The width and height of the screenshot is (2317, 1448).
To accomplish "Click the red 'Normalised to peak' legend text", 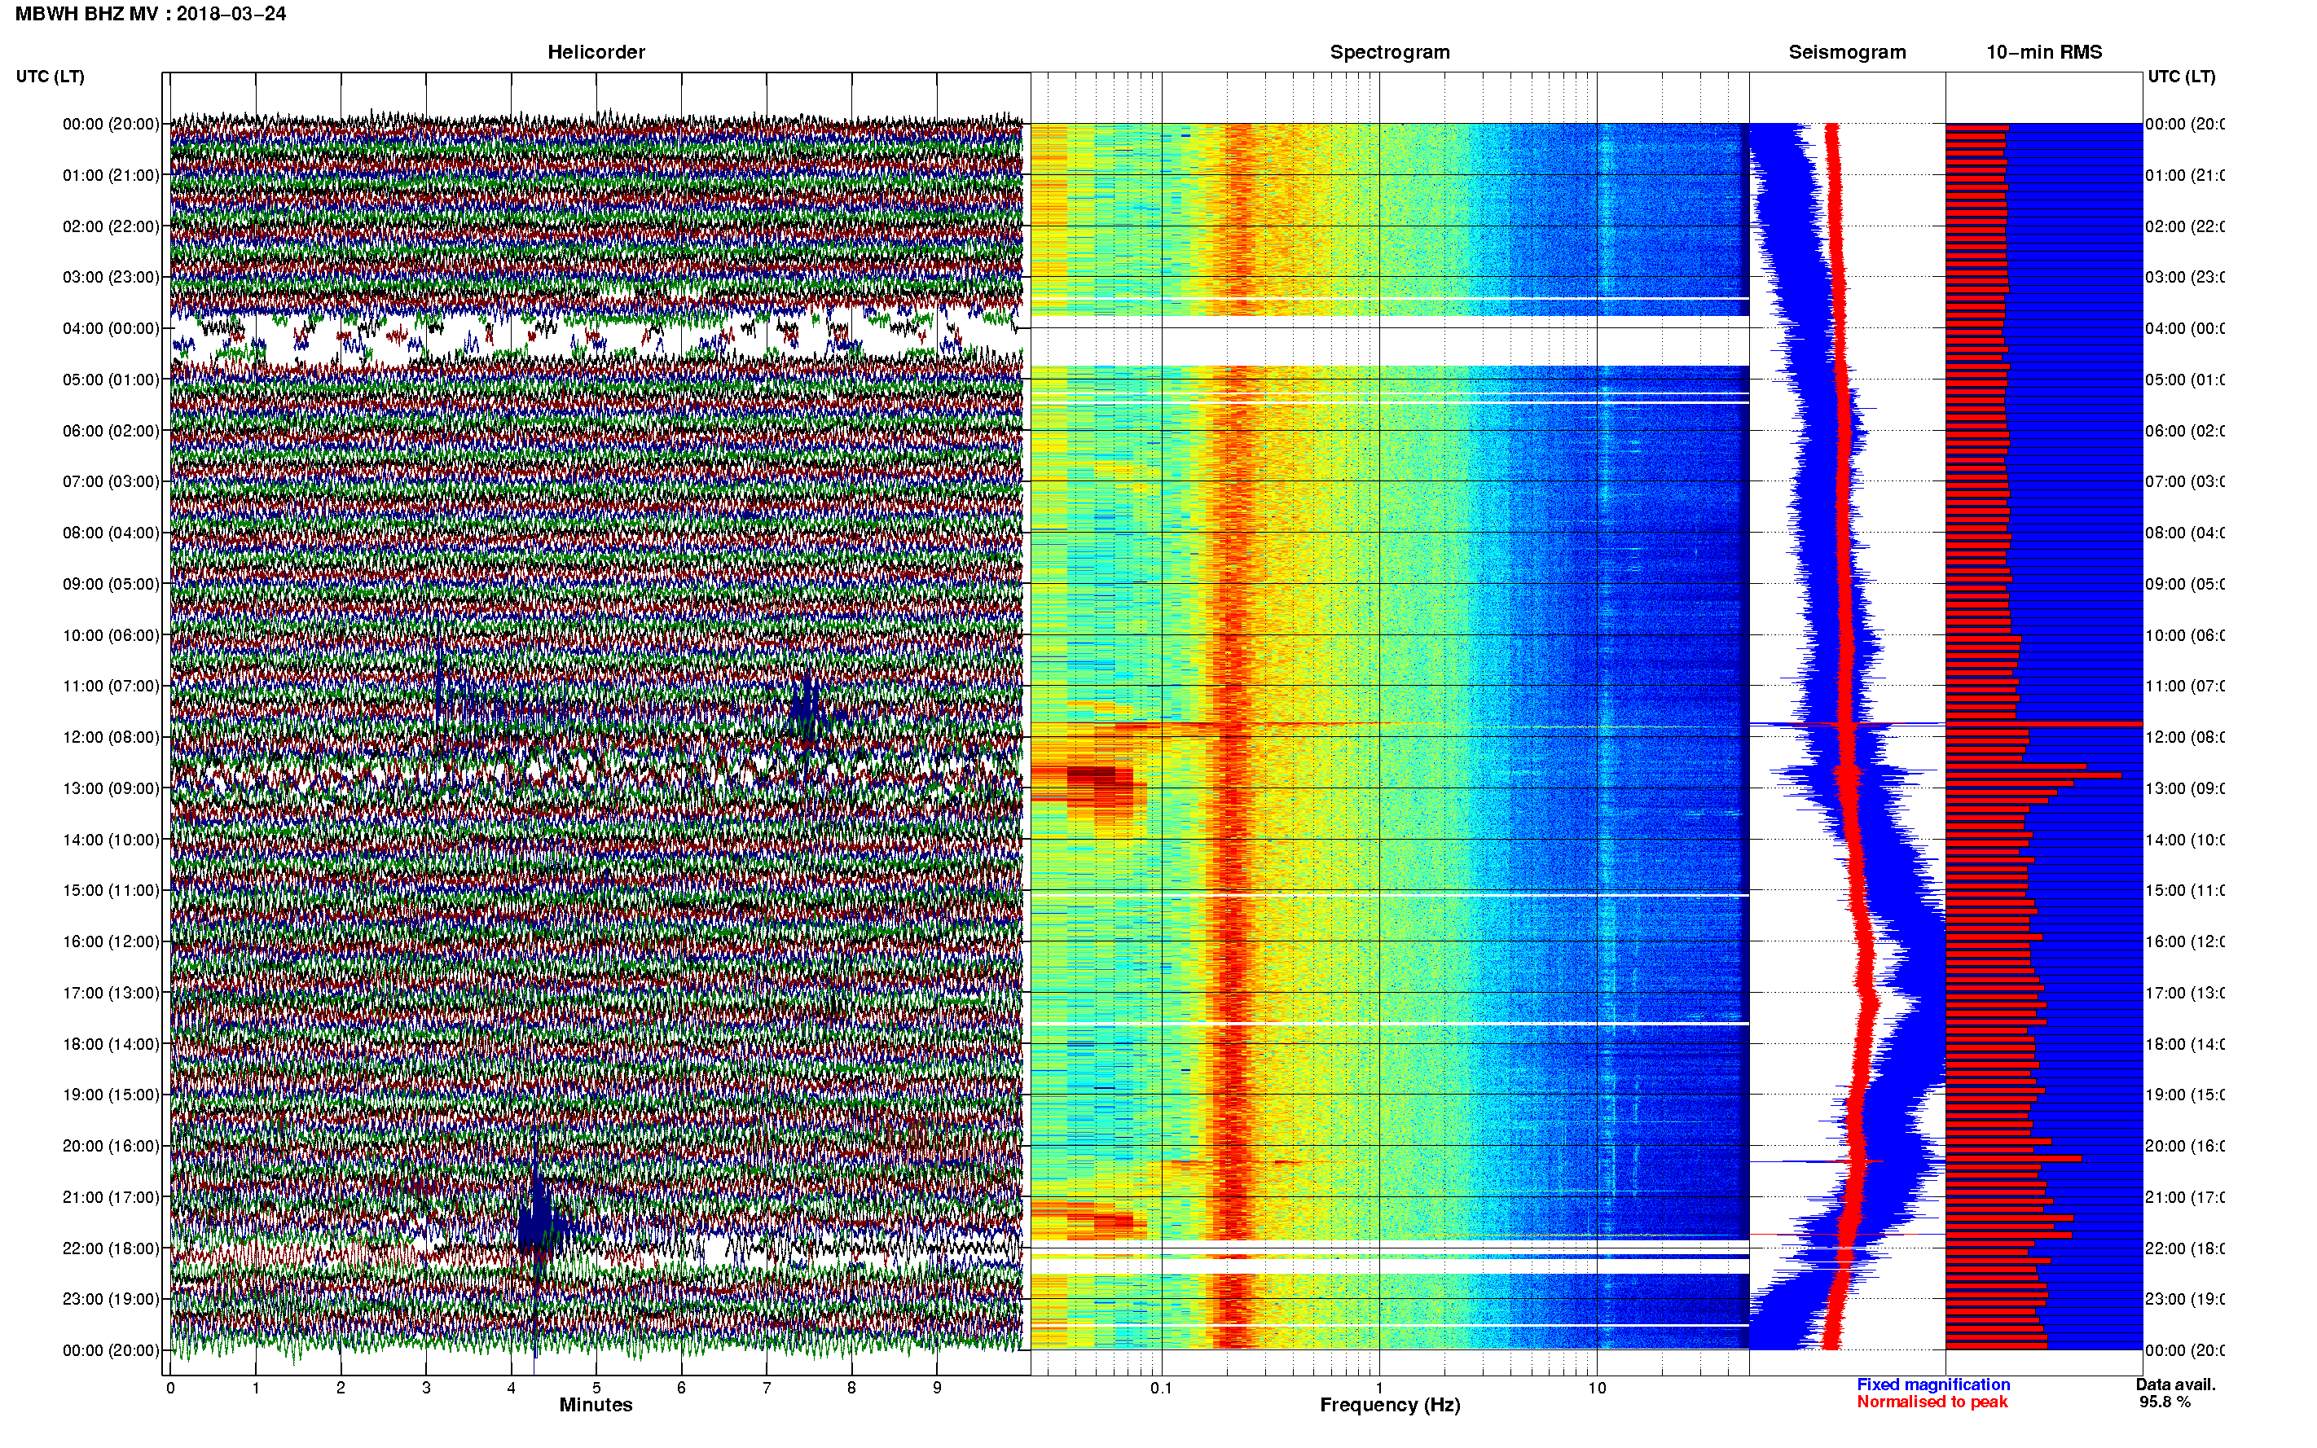I will (1932, 1402).
